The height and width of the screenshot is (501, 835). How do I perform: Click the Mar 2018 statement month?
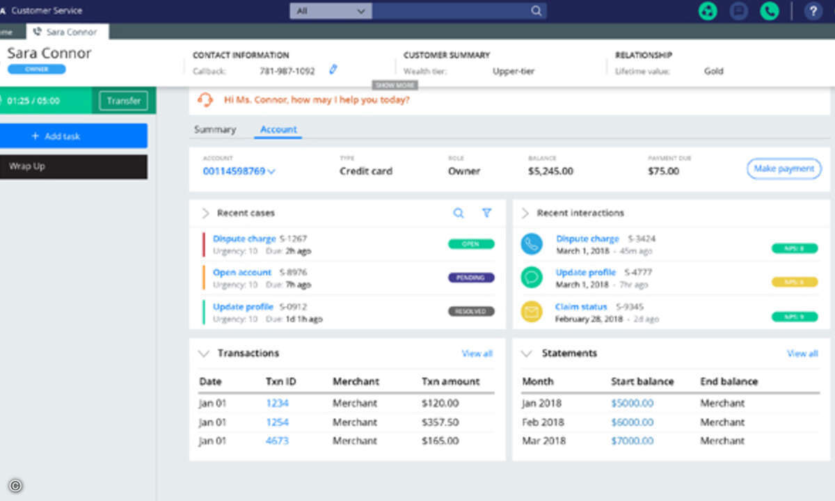[543, 441]
